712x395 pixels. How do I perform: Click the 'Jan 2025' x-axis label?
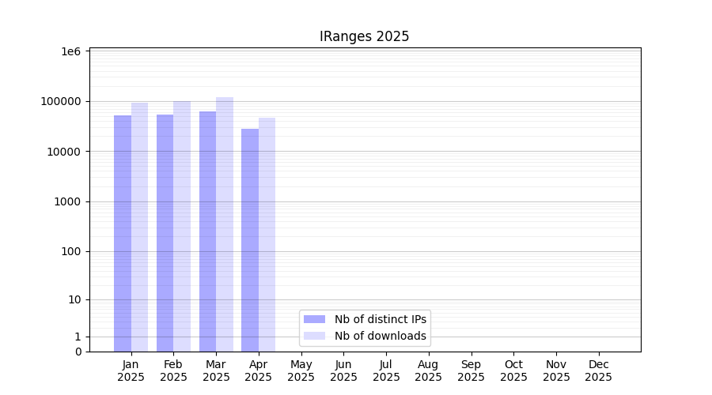[x=131, y=371]
